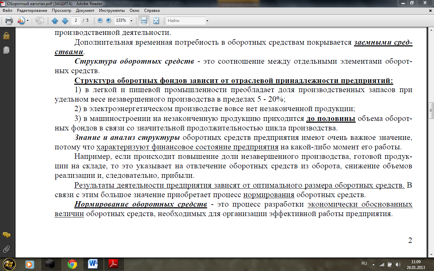Toggle fit-width scrolling mode icon
This screenshot has width=434, height=271.
point(144,21)
